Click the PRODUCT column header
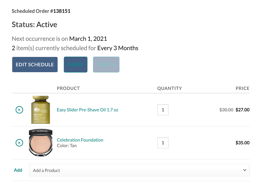Screen dimensions: 265x188 (68, 88)
